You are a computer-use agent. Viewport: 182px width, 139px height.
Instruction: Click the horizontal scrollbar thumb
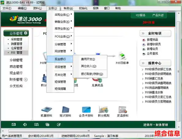89,131
